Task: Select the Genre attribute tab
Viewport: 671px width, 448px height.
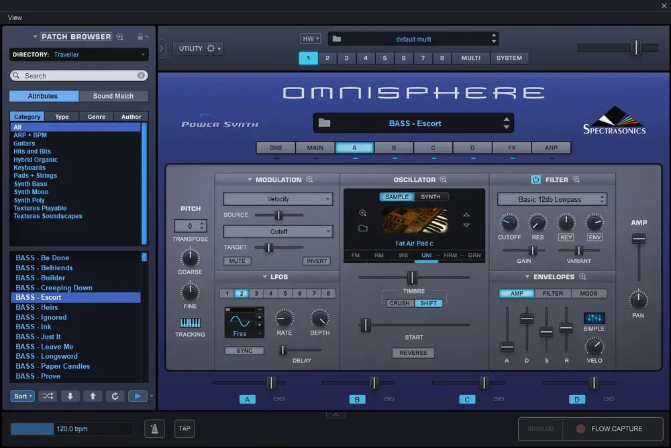Action: [x=96, y=117]
